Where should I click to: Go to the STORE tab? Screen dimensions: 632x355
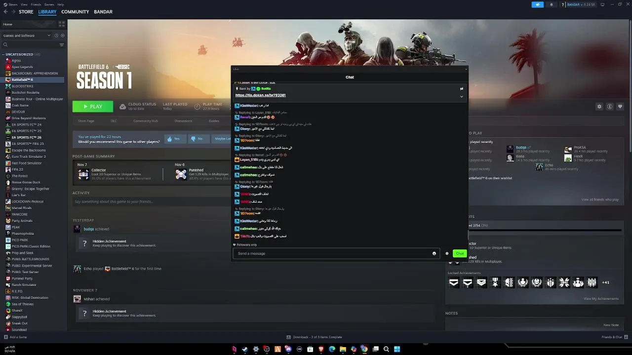pyautogui.click(x=26, y=12)
